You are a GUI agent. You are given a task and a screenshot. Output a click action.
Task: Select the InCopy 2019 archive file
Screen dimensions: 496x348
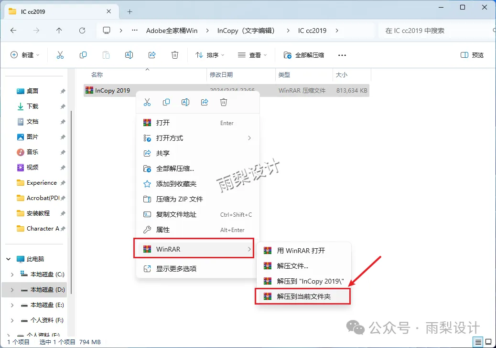(226, 90)
